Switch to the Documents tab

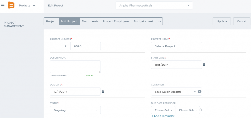(90, 21)
